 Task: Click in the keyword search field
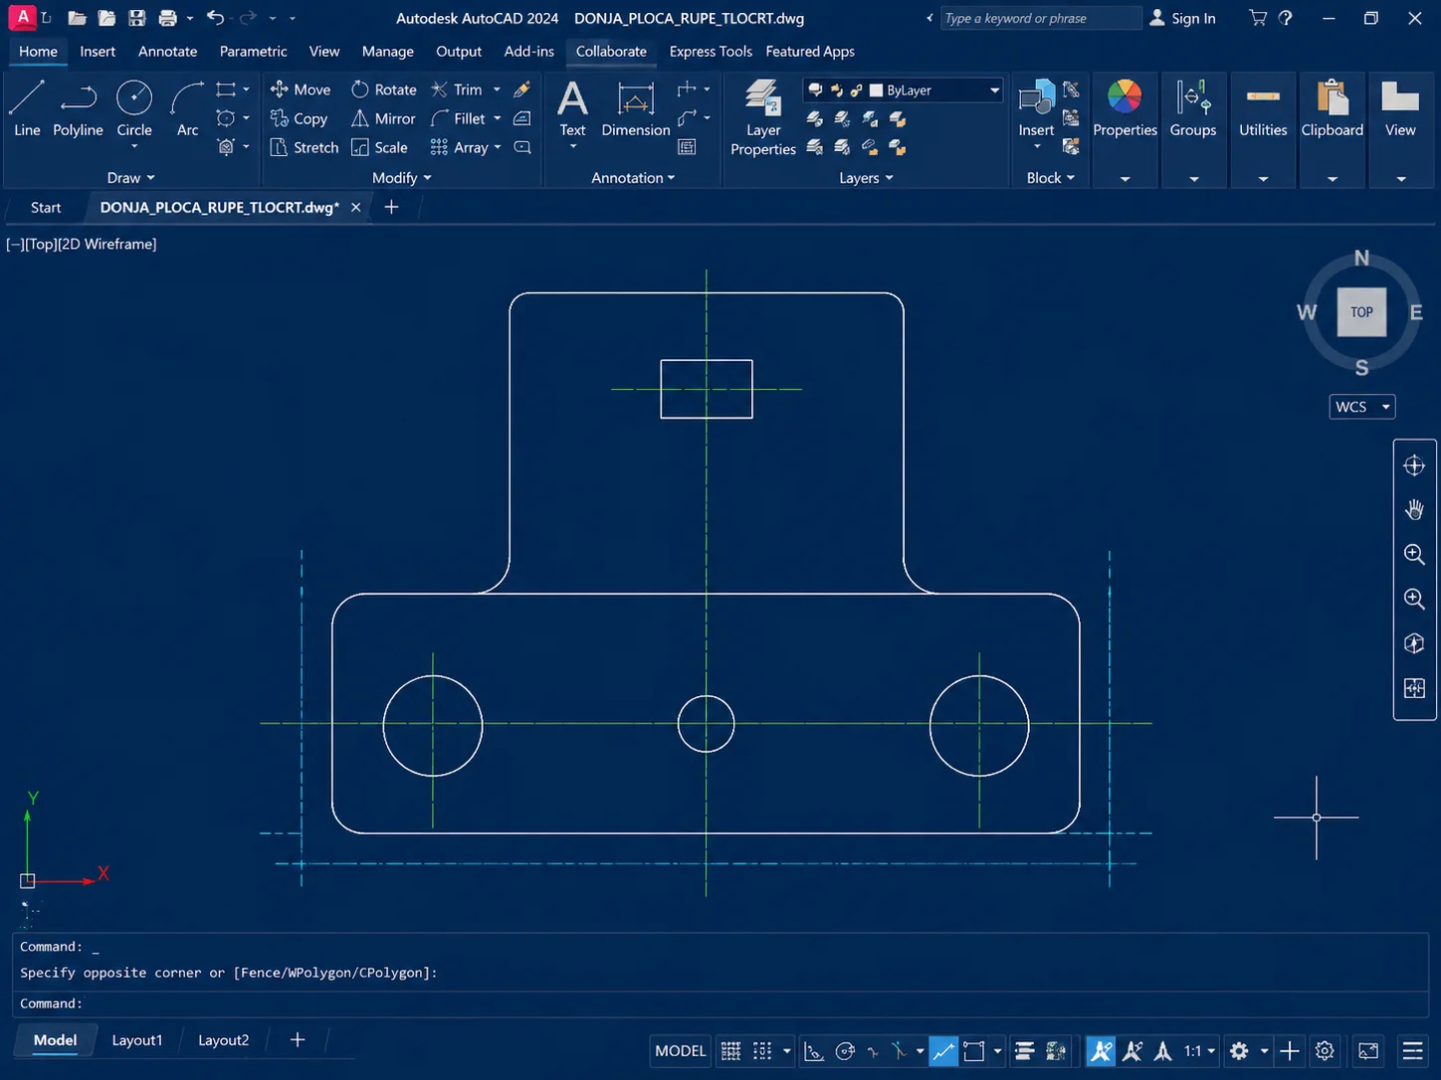(x=1039, y=18)
